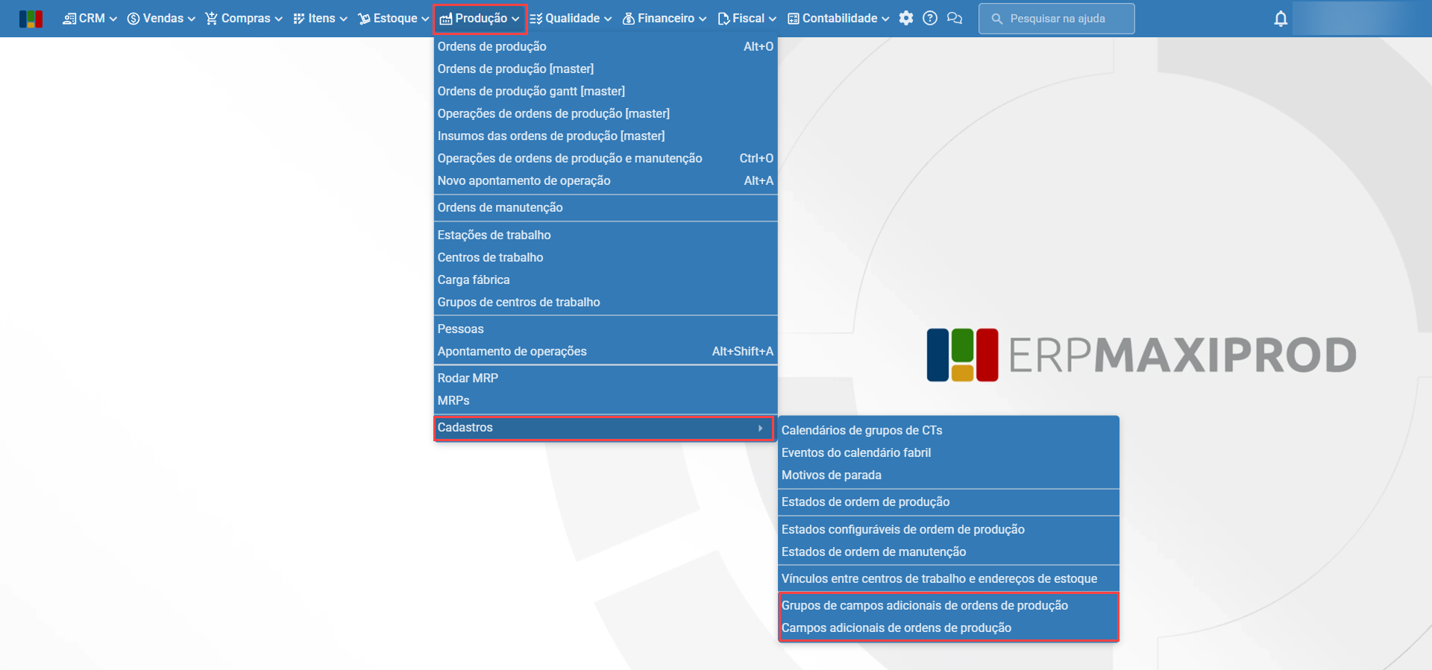
Task: Open Pessoas in the Produção menu
Action: pos(606,329)
